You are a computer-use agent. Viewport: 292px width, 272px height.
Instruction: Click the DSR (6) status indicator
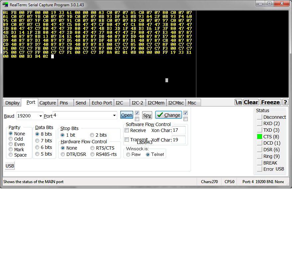259,150
